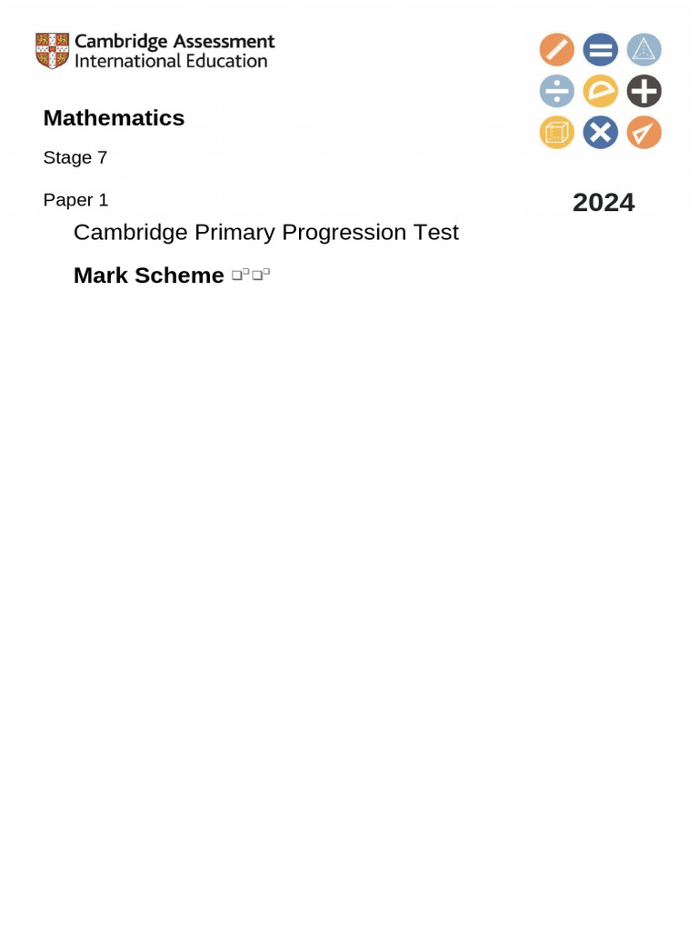Viewport: 698px width, 931px height.
Task: Click first placeholder box glyph after 'Mark Scheme'
Action: [236, 275]
